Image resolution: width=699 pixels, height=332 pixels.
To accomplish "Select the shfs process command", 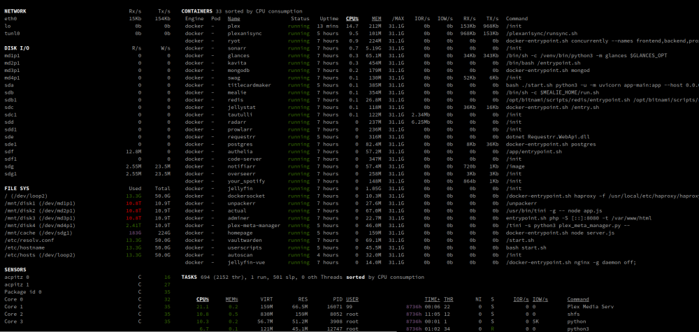I will [573, 314].
